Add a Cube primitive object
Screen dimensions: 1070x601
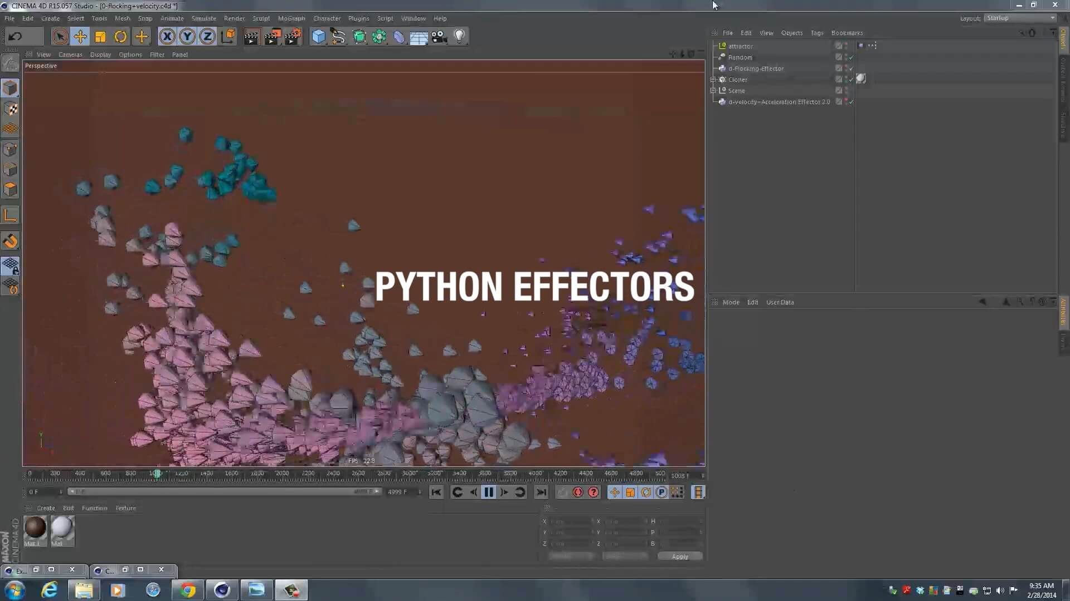coord(318,37)
